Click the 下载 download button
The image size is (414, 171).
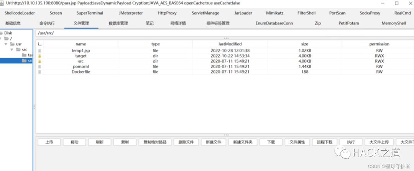point(271,142)
